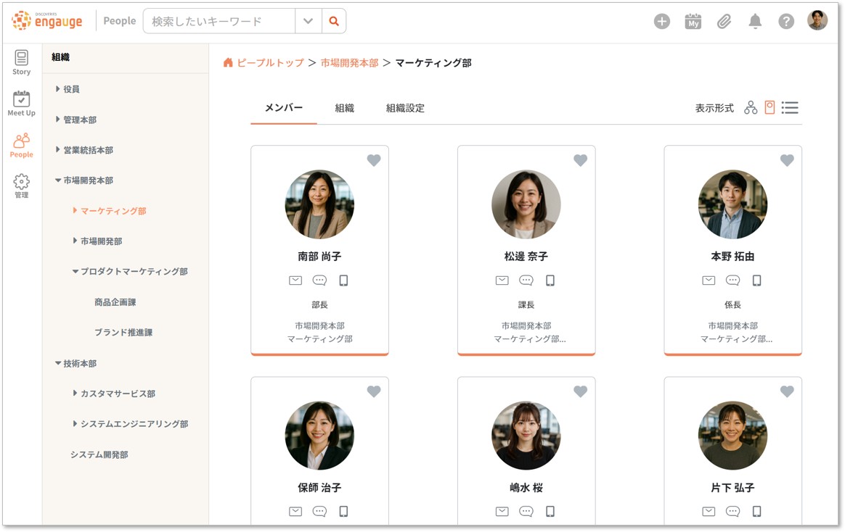Collapse the 技術本部 tree node
This screenshot has height=532, width=845.
57,363
